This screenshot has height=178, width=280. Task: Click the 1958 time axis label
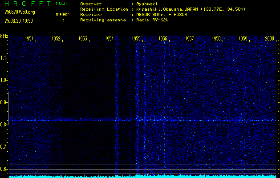click(216, 39)
